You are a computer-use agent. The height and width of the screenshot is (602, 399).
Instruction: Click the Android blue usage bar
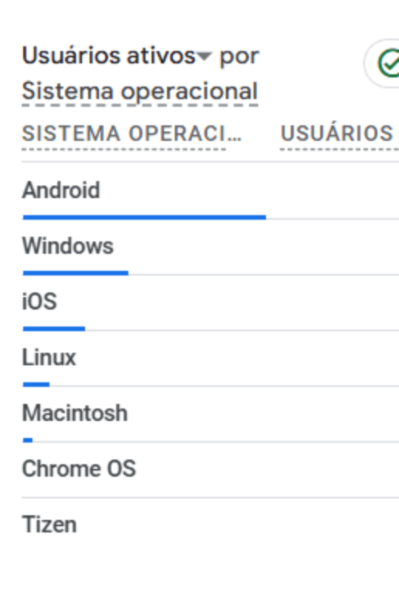(145, 218)
